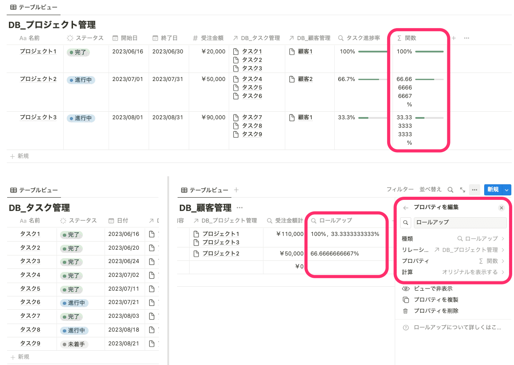Click the trash icon beside プロパティを削除

tap(406, 311)
